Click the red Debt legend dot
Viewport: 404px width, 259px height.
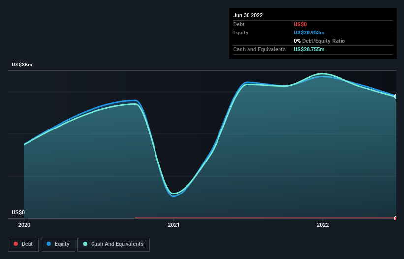click(x=16, y=244)
